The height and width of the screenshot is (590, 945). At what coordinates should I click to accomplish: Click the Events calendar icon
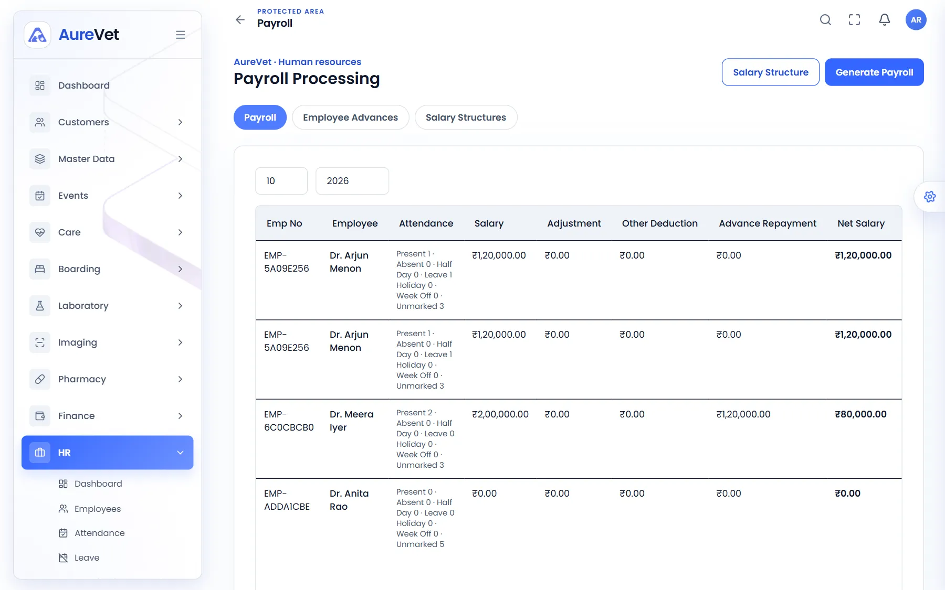tap(40, 196)
